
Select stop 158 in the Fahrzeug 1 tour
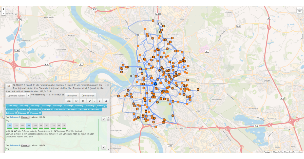(x=10, y=125)
